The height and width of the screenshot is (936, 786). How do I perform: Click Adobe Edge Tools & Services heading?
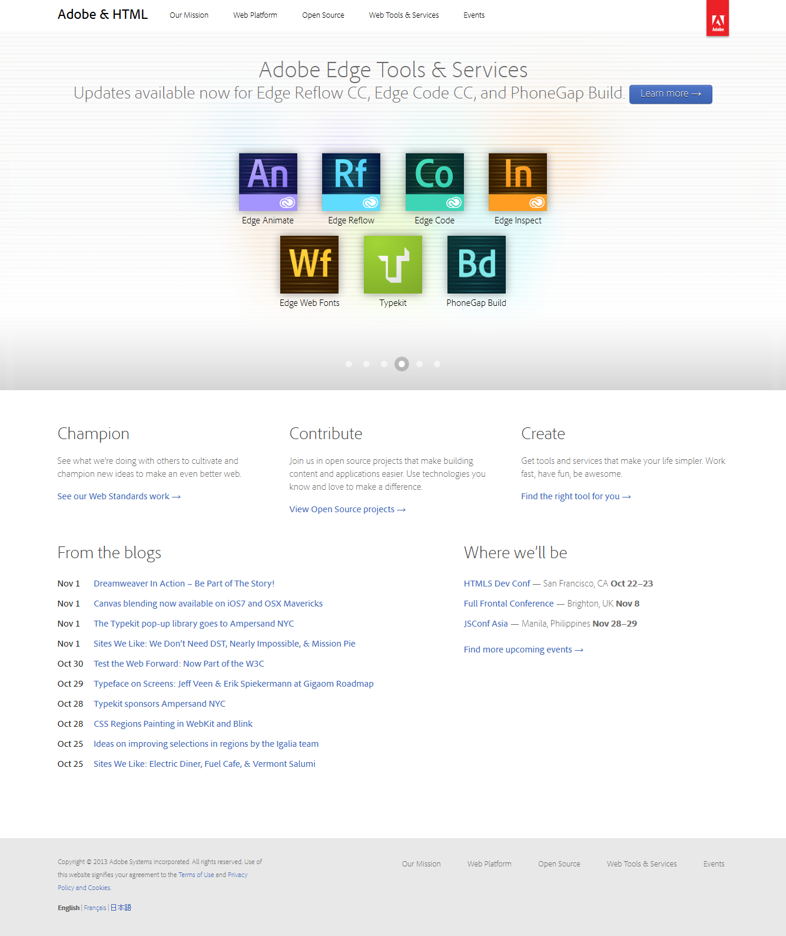[393, 70]
